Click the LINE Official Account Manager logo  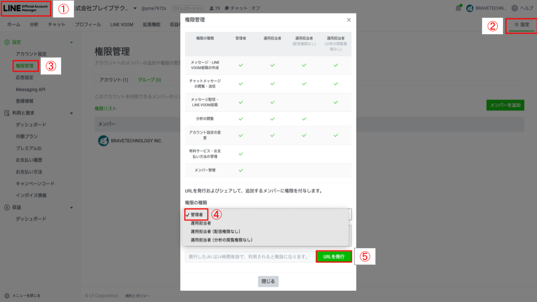pos(26,8)
